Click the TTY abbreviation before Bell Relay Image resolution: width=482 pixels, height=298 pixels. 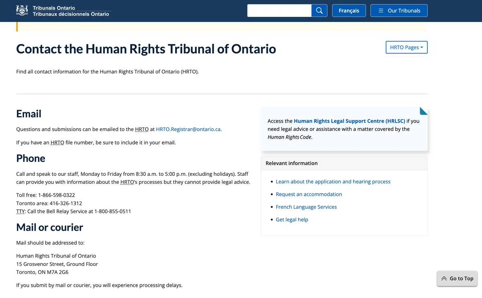point(20,211)
